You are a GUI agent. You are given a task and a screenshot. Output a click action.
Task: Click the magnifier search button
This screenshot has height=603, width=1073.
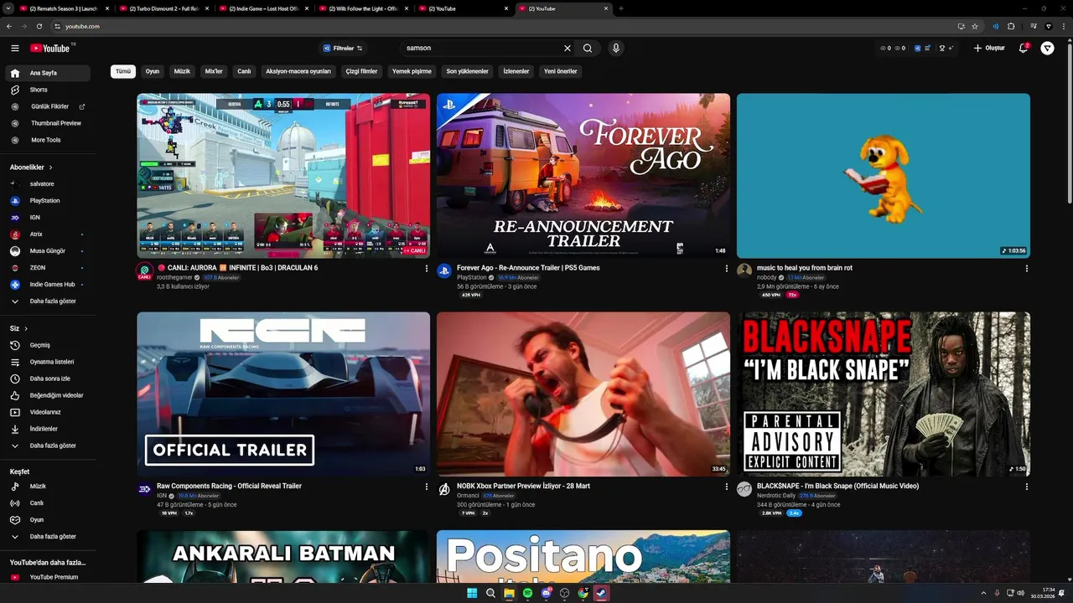[x=588, y=49]
